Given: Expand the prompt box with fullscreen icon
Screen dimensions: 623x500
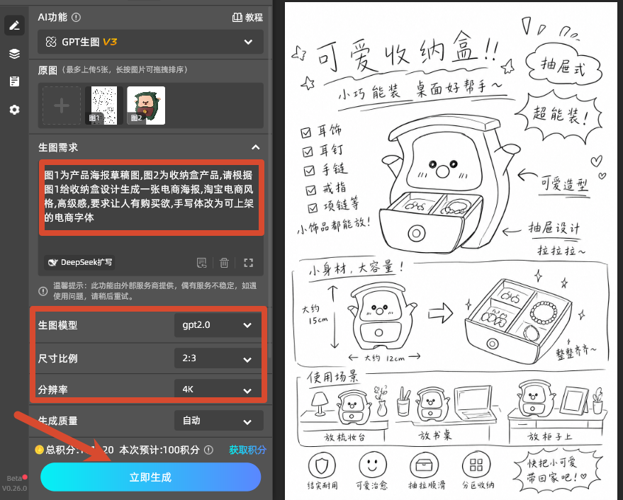Looking at the screenshot, I should [x=248, y=263].
